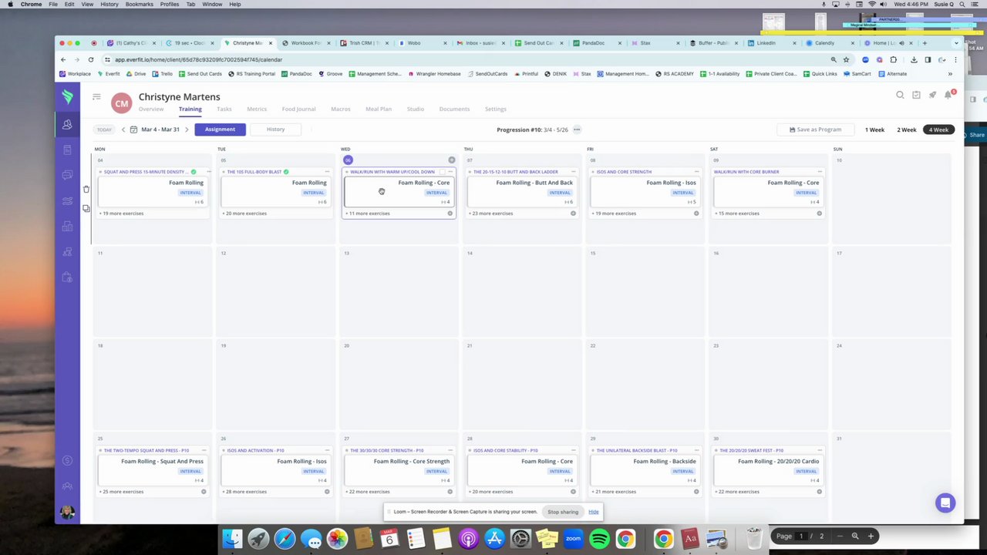The height and width of the screenshot is (555, 987).
Task: Click the copy icon beside Monday column
Action: pyautogui.click(x=86, y=209)
